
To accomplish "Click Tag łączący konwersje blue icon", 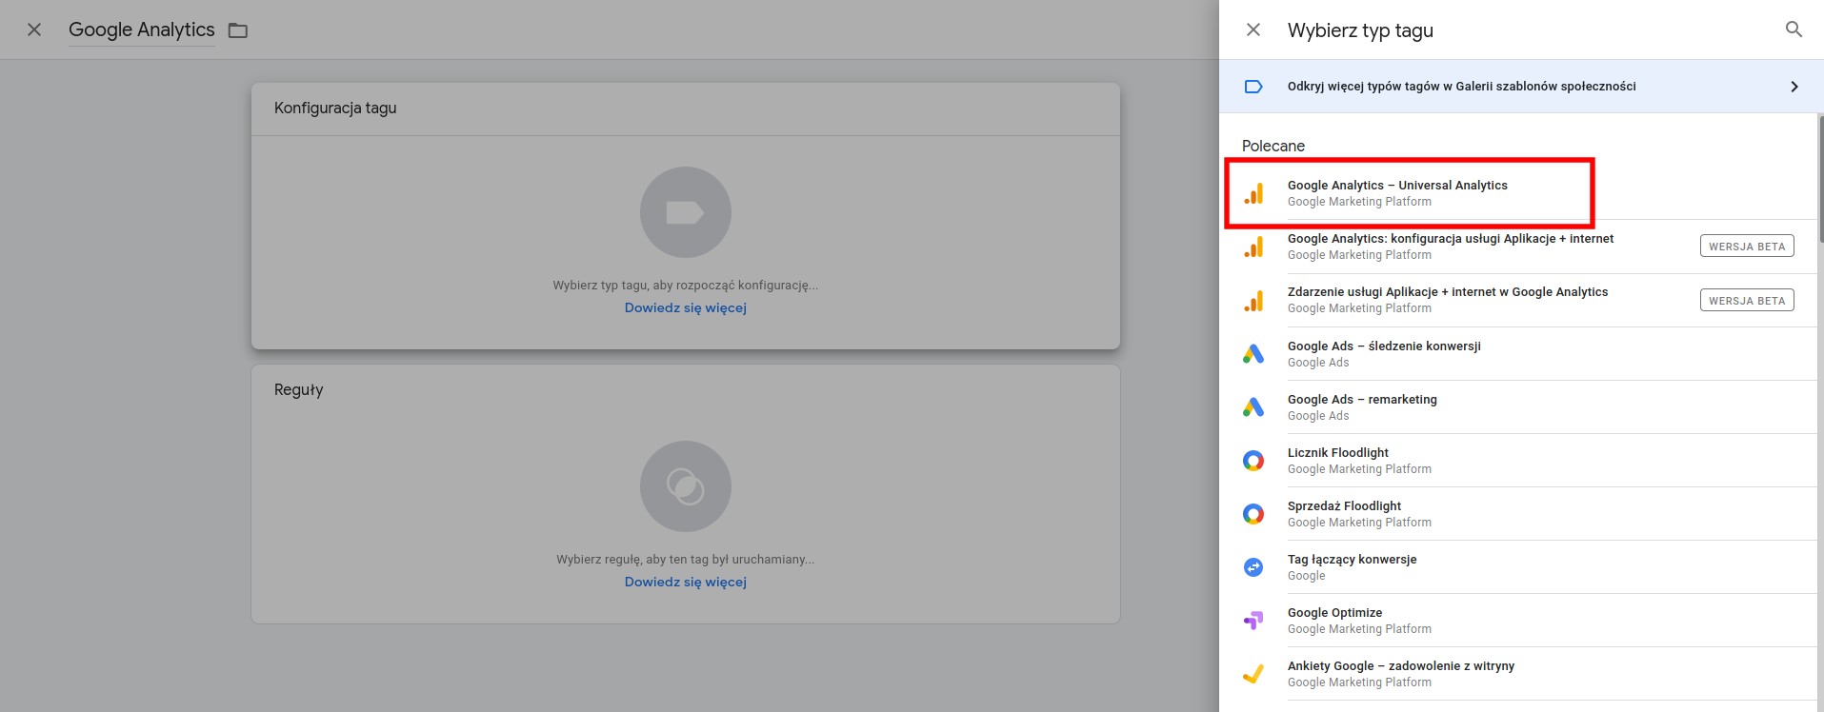I will (1253, 567).
